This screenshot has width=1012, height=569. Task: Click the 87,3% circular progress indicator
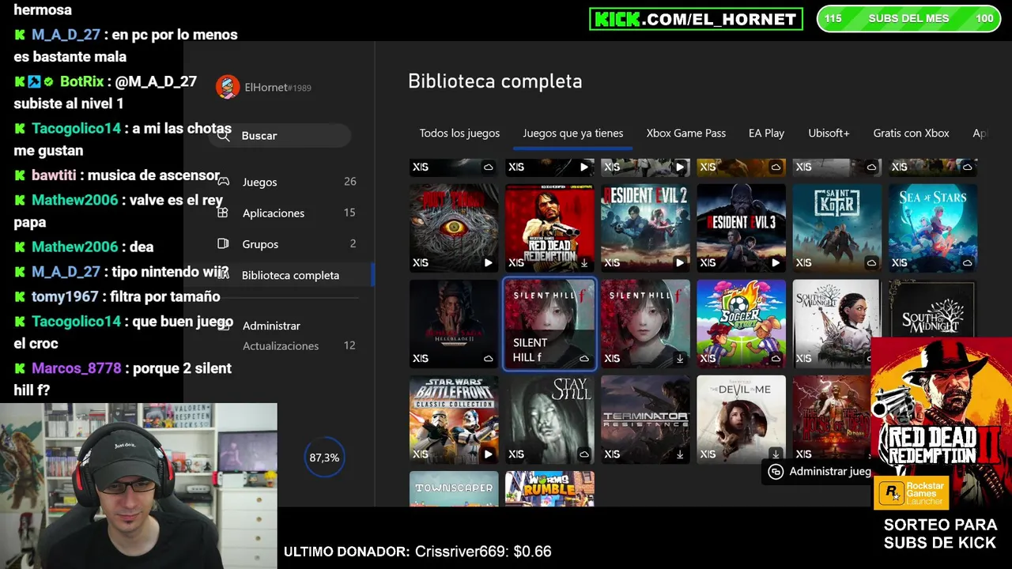click(x=324, y=458)
